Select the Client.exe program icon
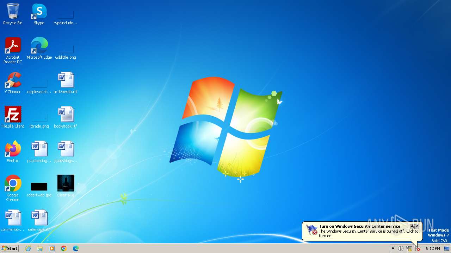This screenshot has height=253, width=451. click(x=66, y=186)
